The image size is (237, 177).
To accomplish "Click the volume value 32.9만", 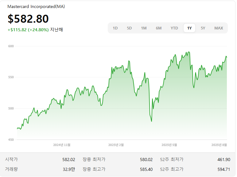I will pyautogui.click(x=69, y=169).
